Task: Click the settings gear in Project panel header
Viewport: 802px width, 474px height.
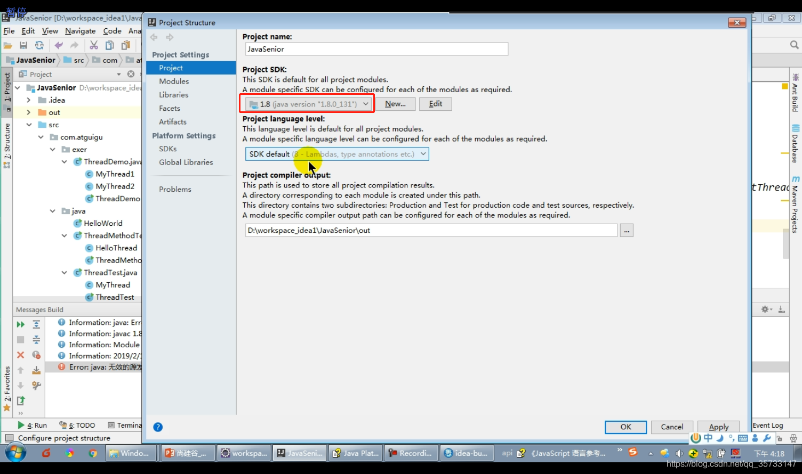Action: (131, 74)
